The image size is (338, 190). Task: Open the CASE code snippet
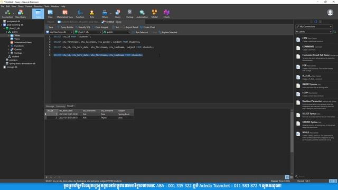click(316, 40)
